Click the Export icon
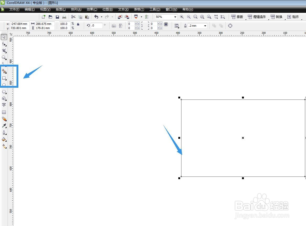The height and width of the screenshot is (226, 306). coord(127,17)
